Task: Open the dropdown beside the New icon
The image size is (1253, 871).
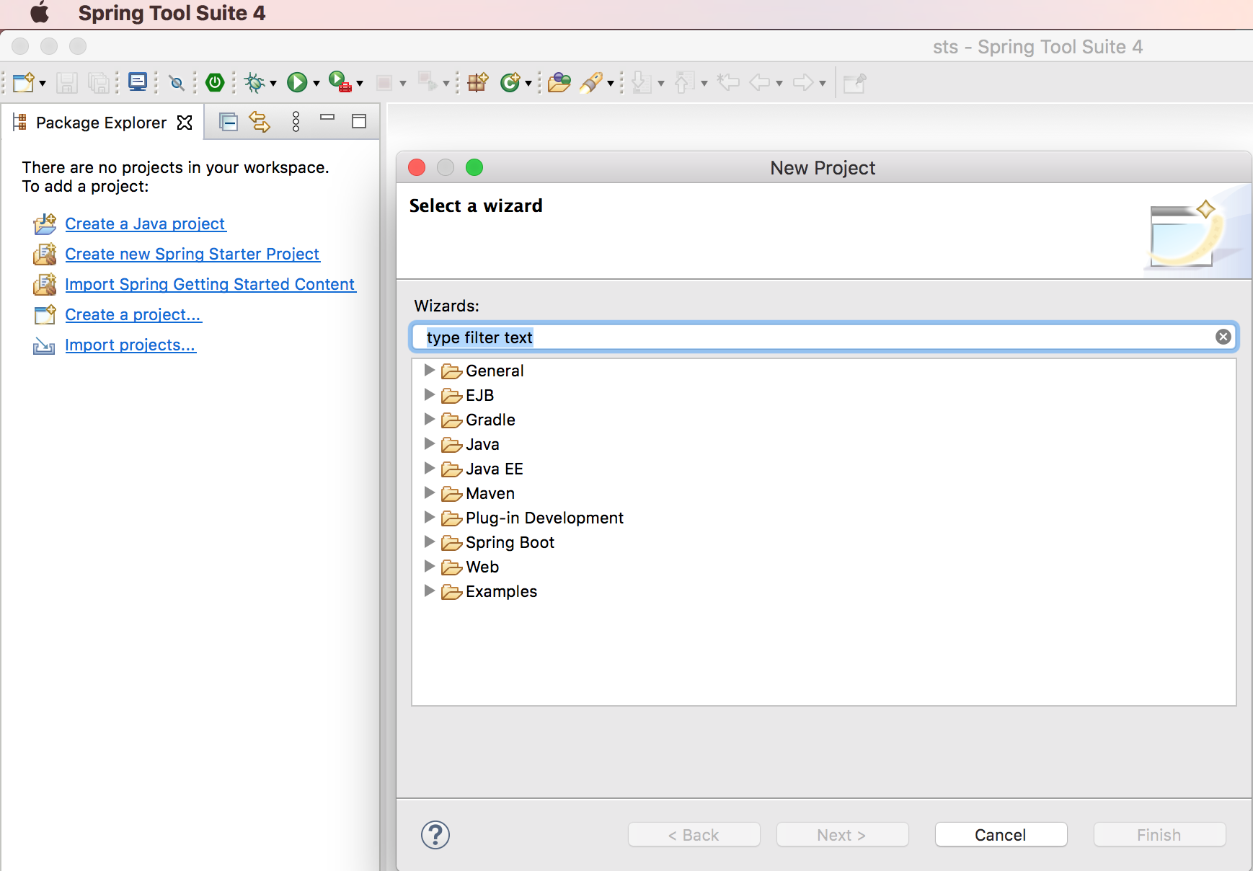Action: coord(43,84)
